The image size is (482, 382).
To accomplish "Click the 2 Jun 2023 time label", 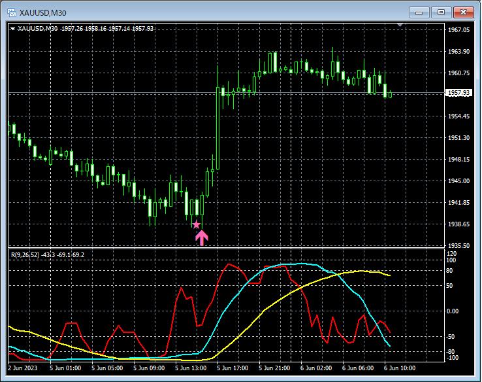I will 22,368.
